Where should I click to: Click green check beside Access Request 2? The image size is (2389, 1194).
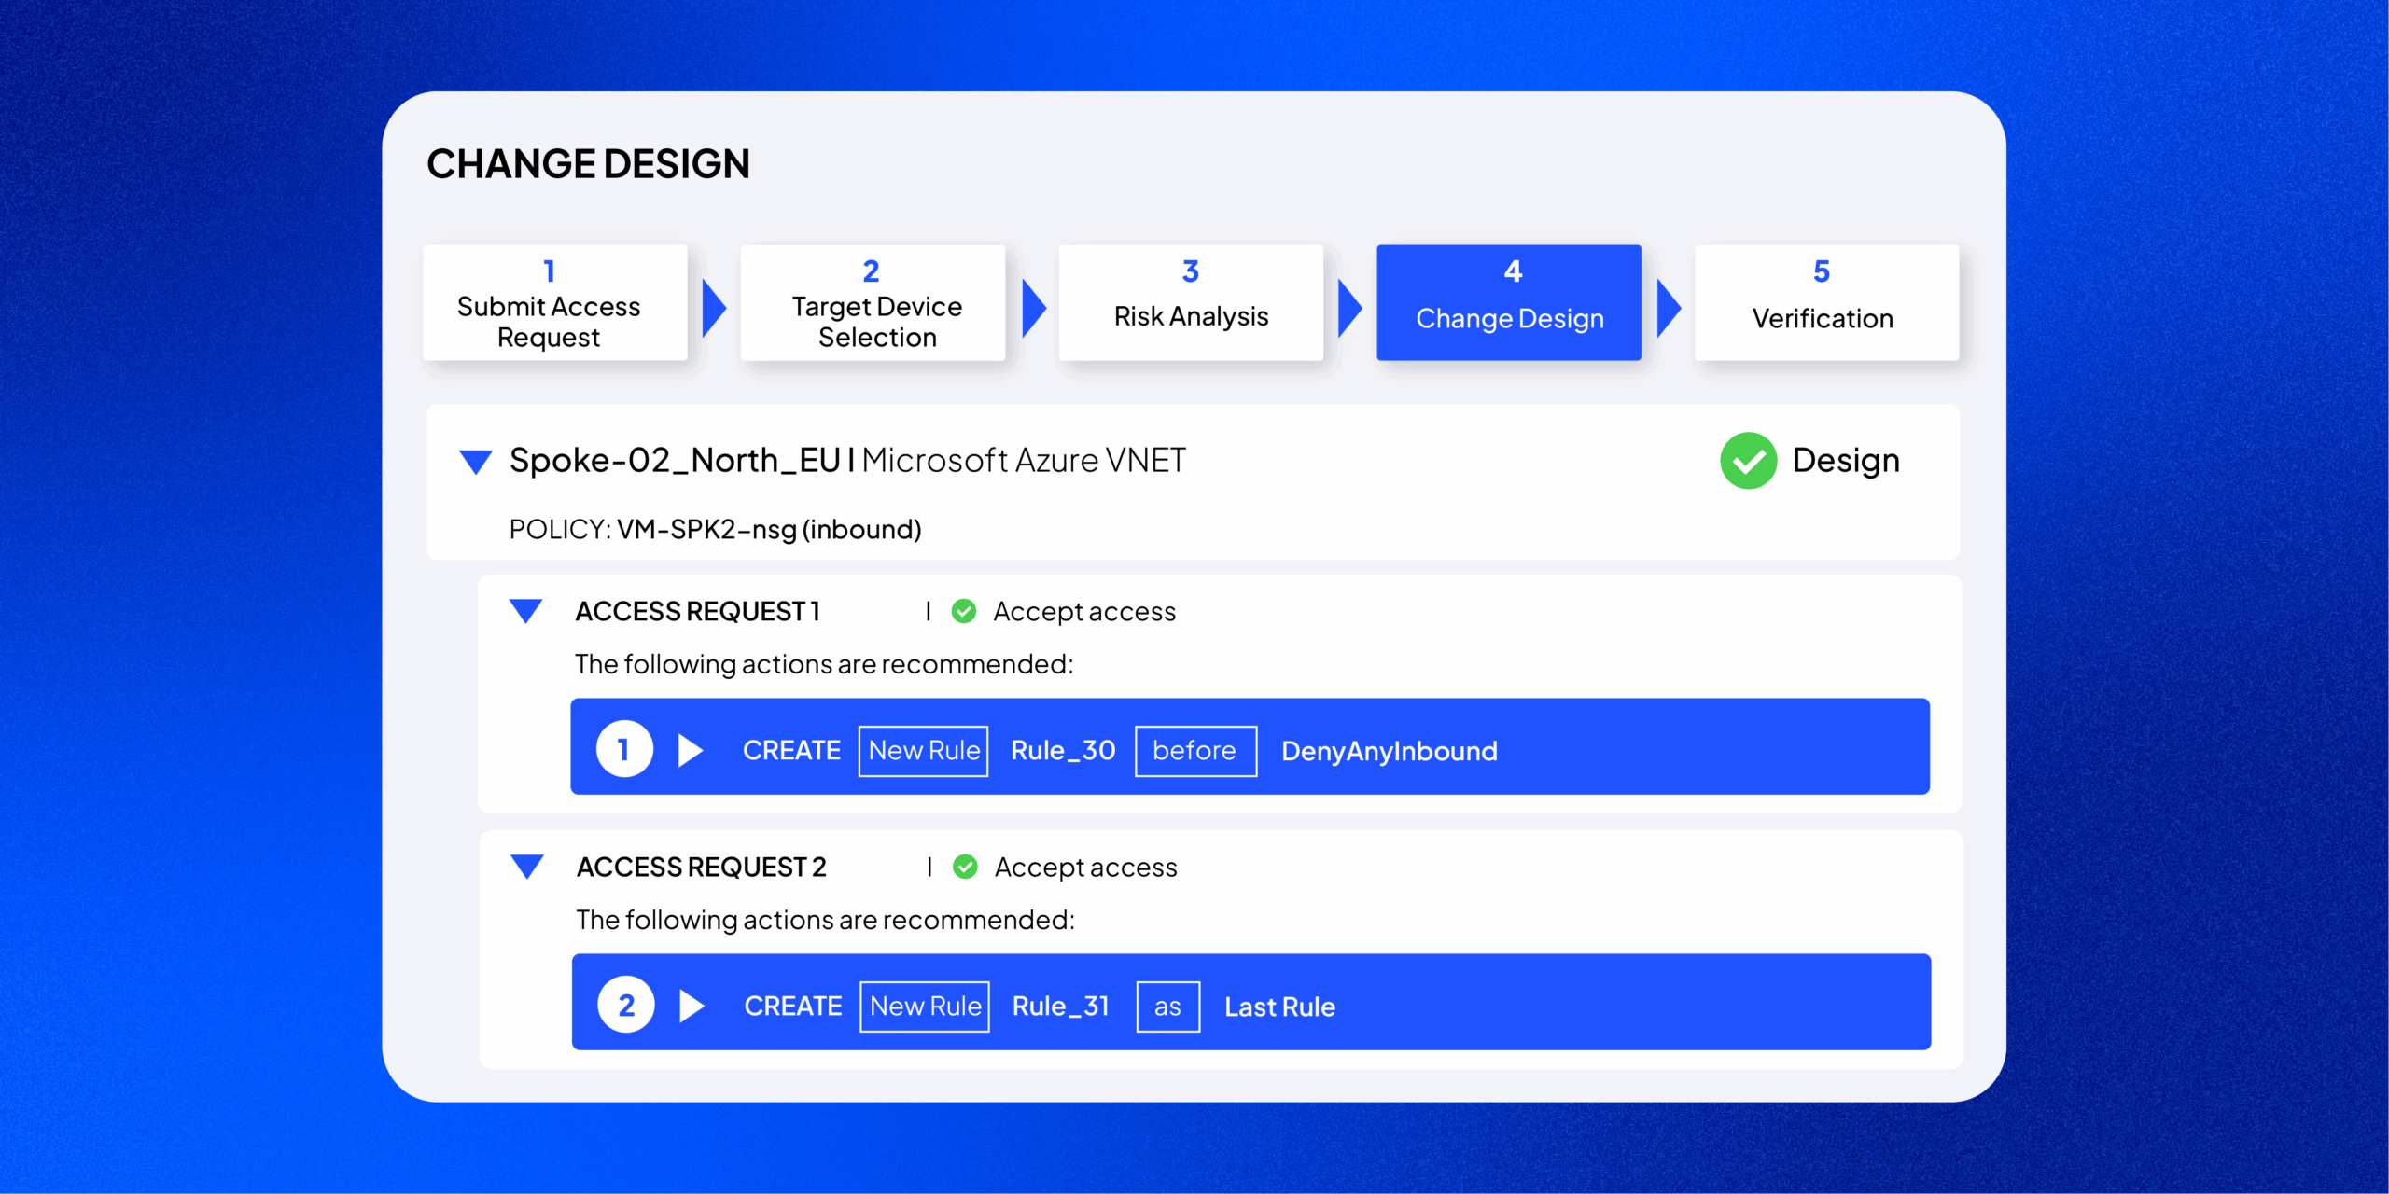click(965, 868)
